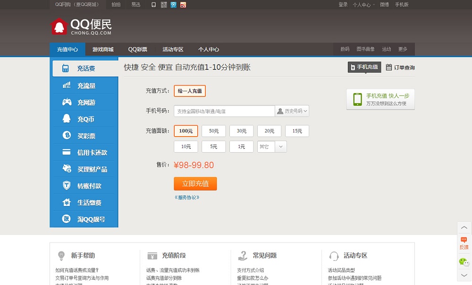472x285 pixels.
Task: Open 充网游 game recharge from the sidebar
Action: click(x=85, y=103)
